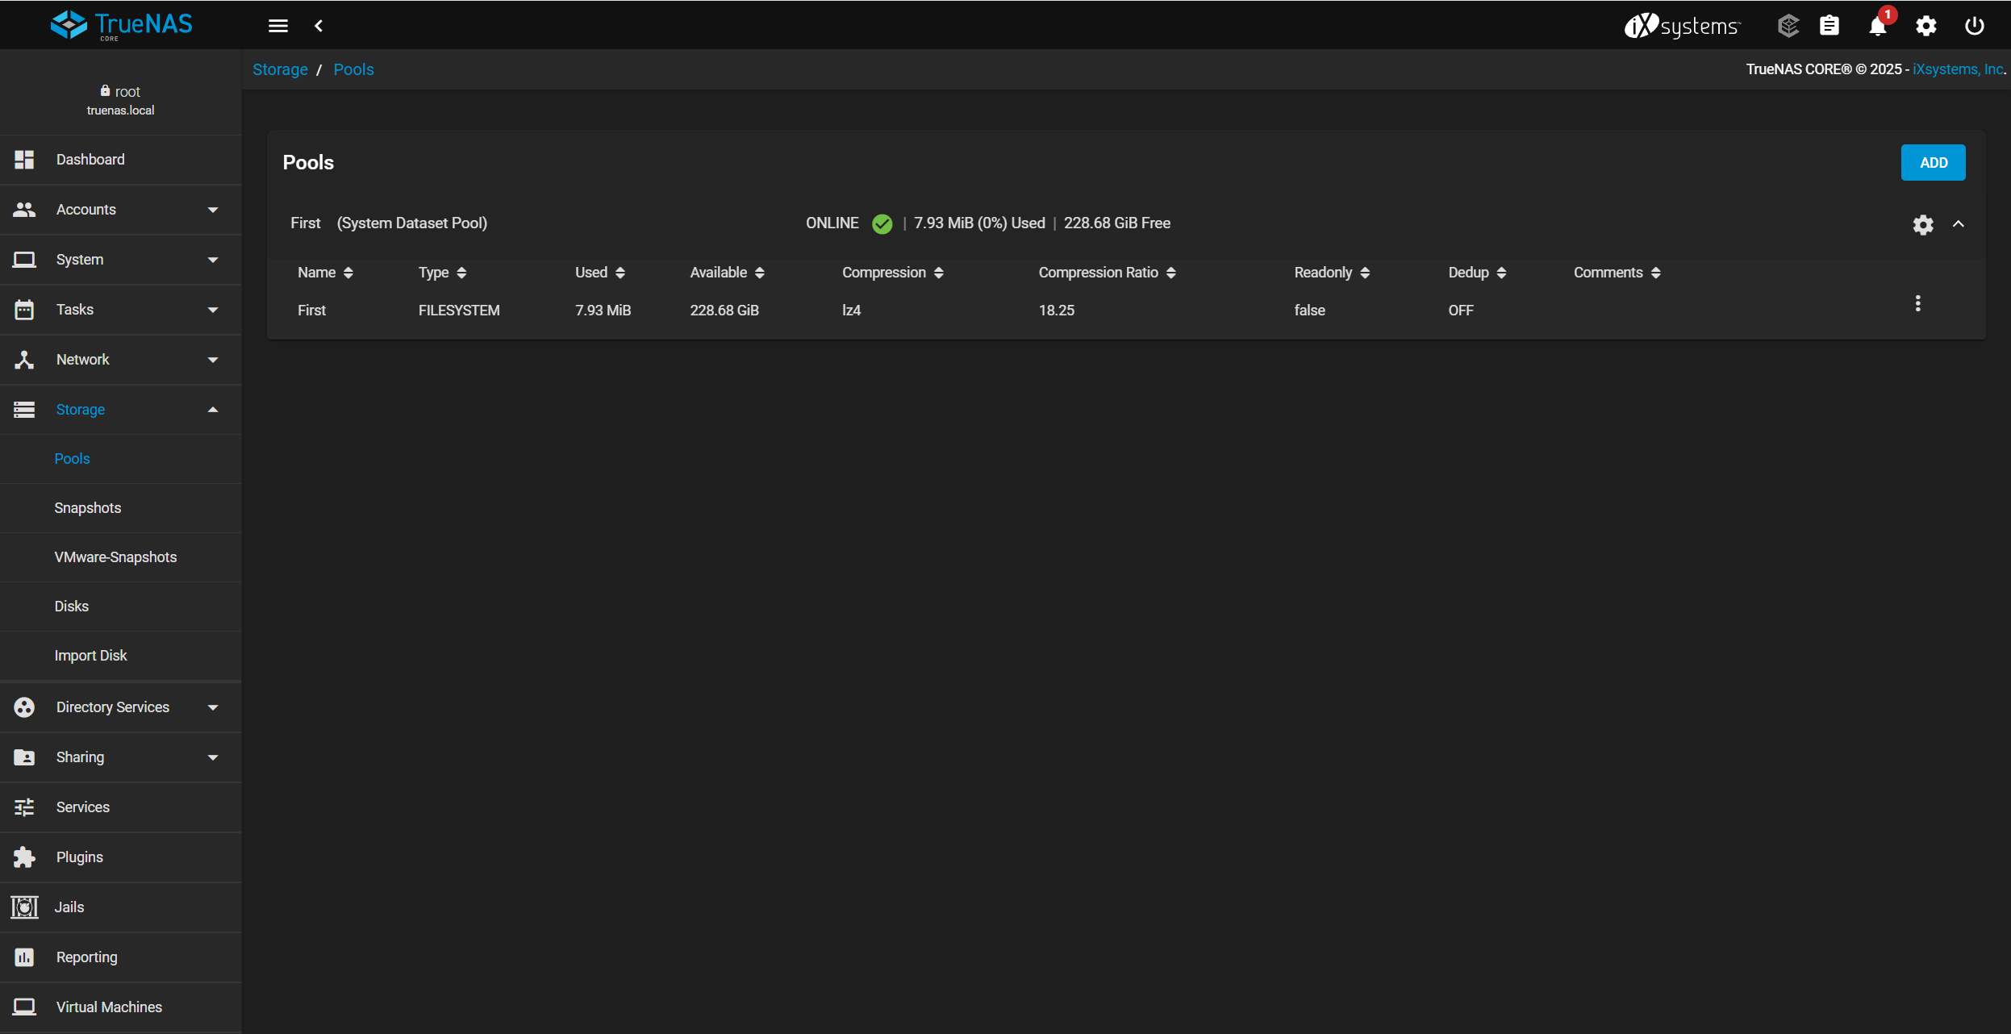This screenshot has height=1034, width=2011.
Task: Open the top bar settings gear
Action: coord(1925,27)
